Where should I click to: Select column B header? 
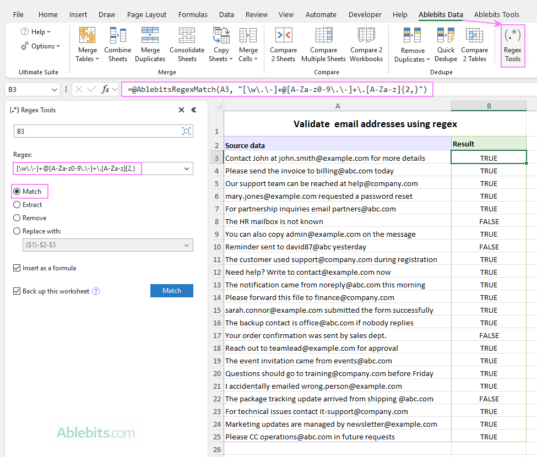[x=489, y=106]
